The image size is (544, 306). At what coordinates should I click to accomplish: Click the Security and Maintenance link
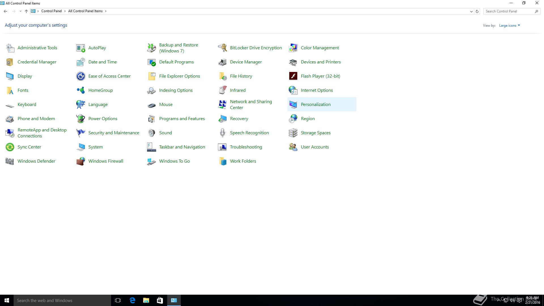(x=114, y=133)
